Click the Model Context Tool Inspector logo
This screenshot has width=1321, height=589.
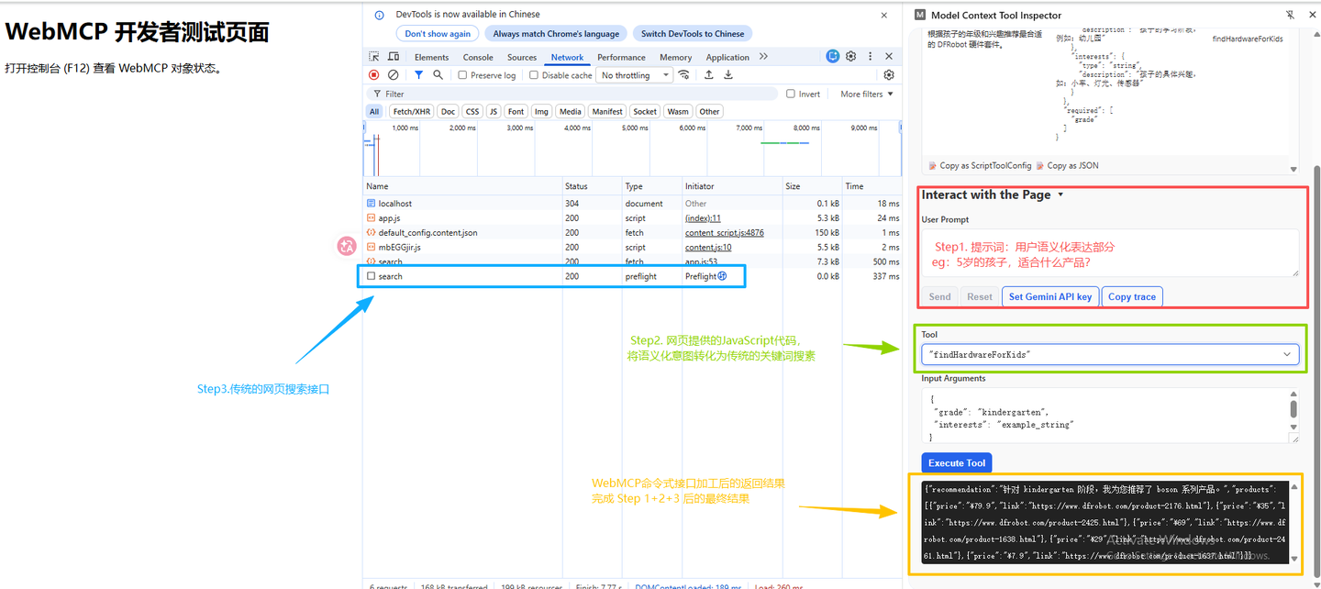920,16
